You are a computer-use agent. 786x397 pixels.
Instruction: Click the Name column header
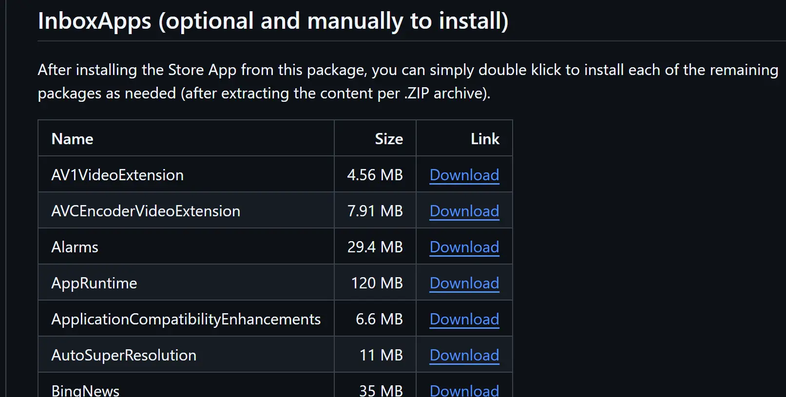[72, 138]
